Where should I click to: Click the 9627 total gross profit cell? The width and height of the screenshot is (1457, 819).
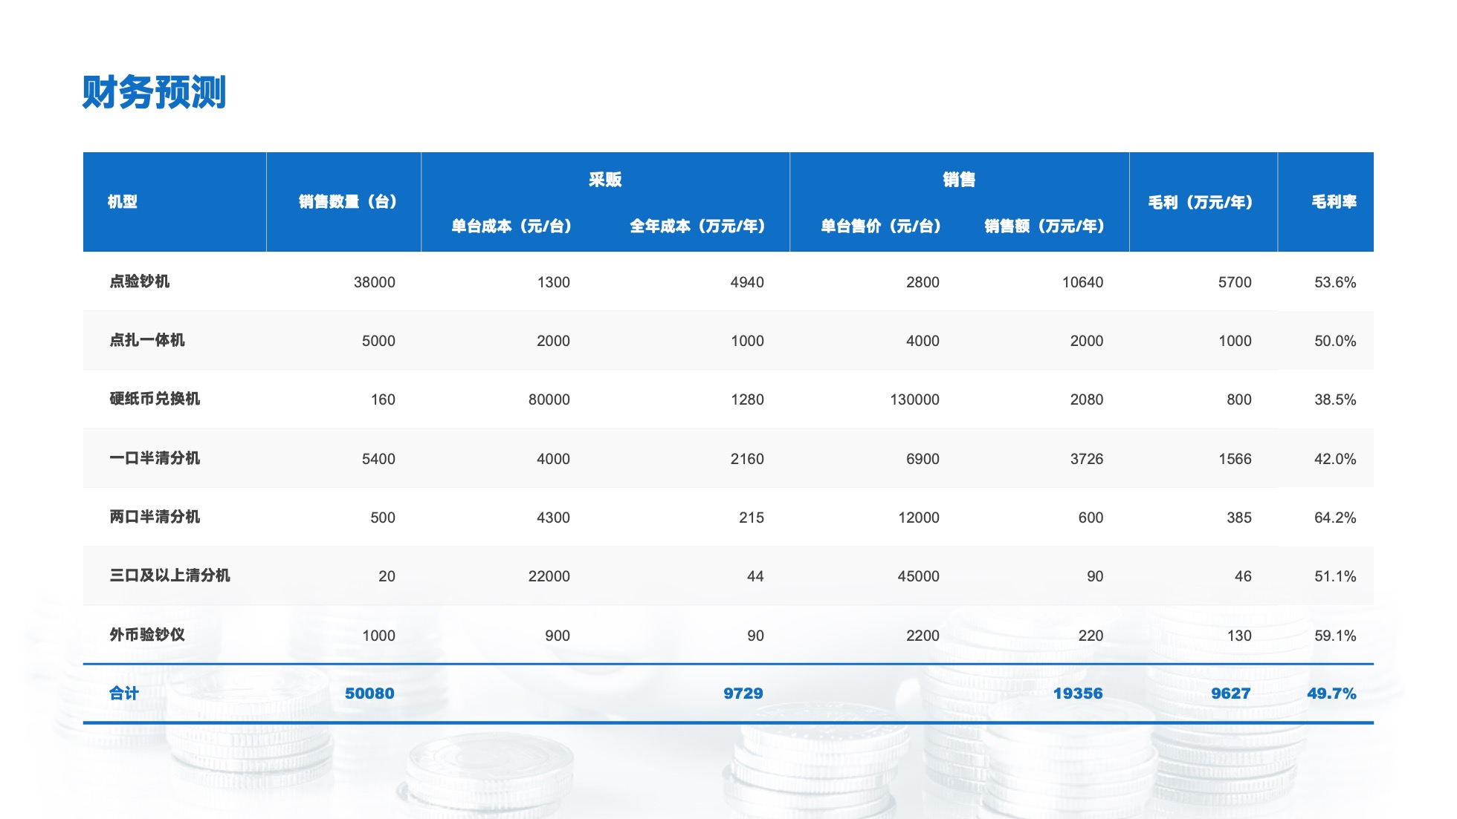(1231, 694)
